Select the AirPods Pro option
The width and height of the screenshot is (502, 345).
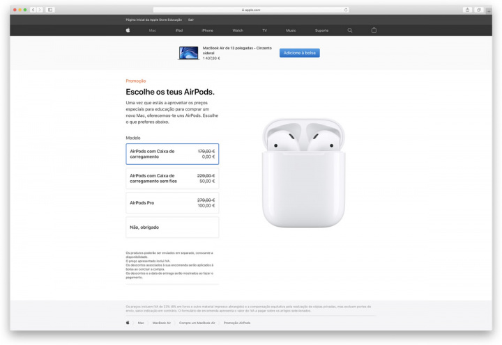click(x=172, y=203)
